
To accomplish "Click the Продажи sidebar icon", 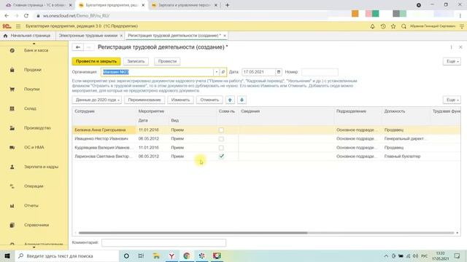I will (12, 70).
